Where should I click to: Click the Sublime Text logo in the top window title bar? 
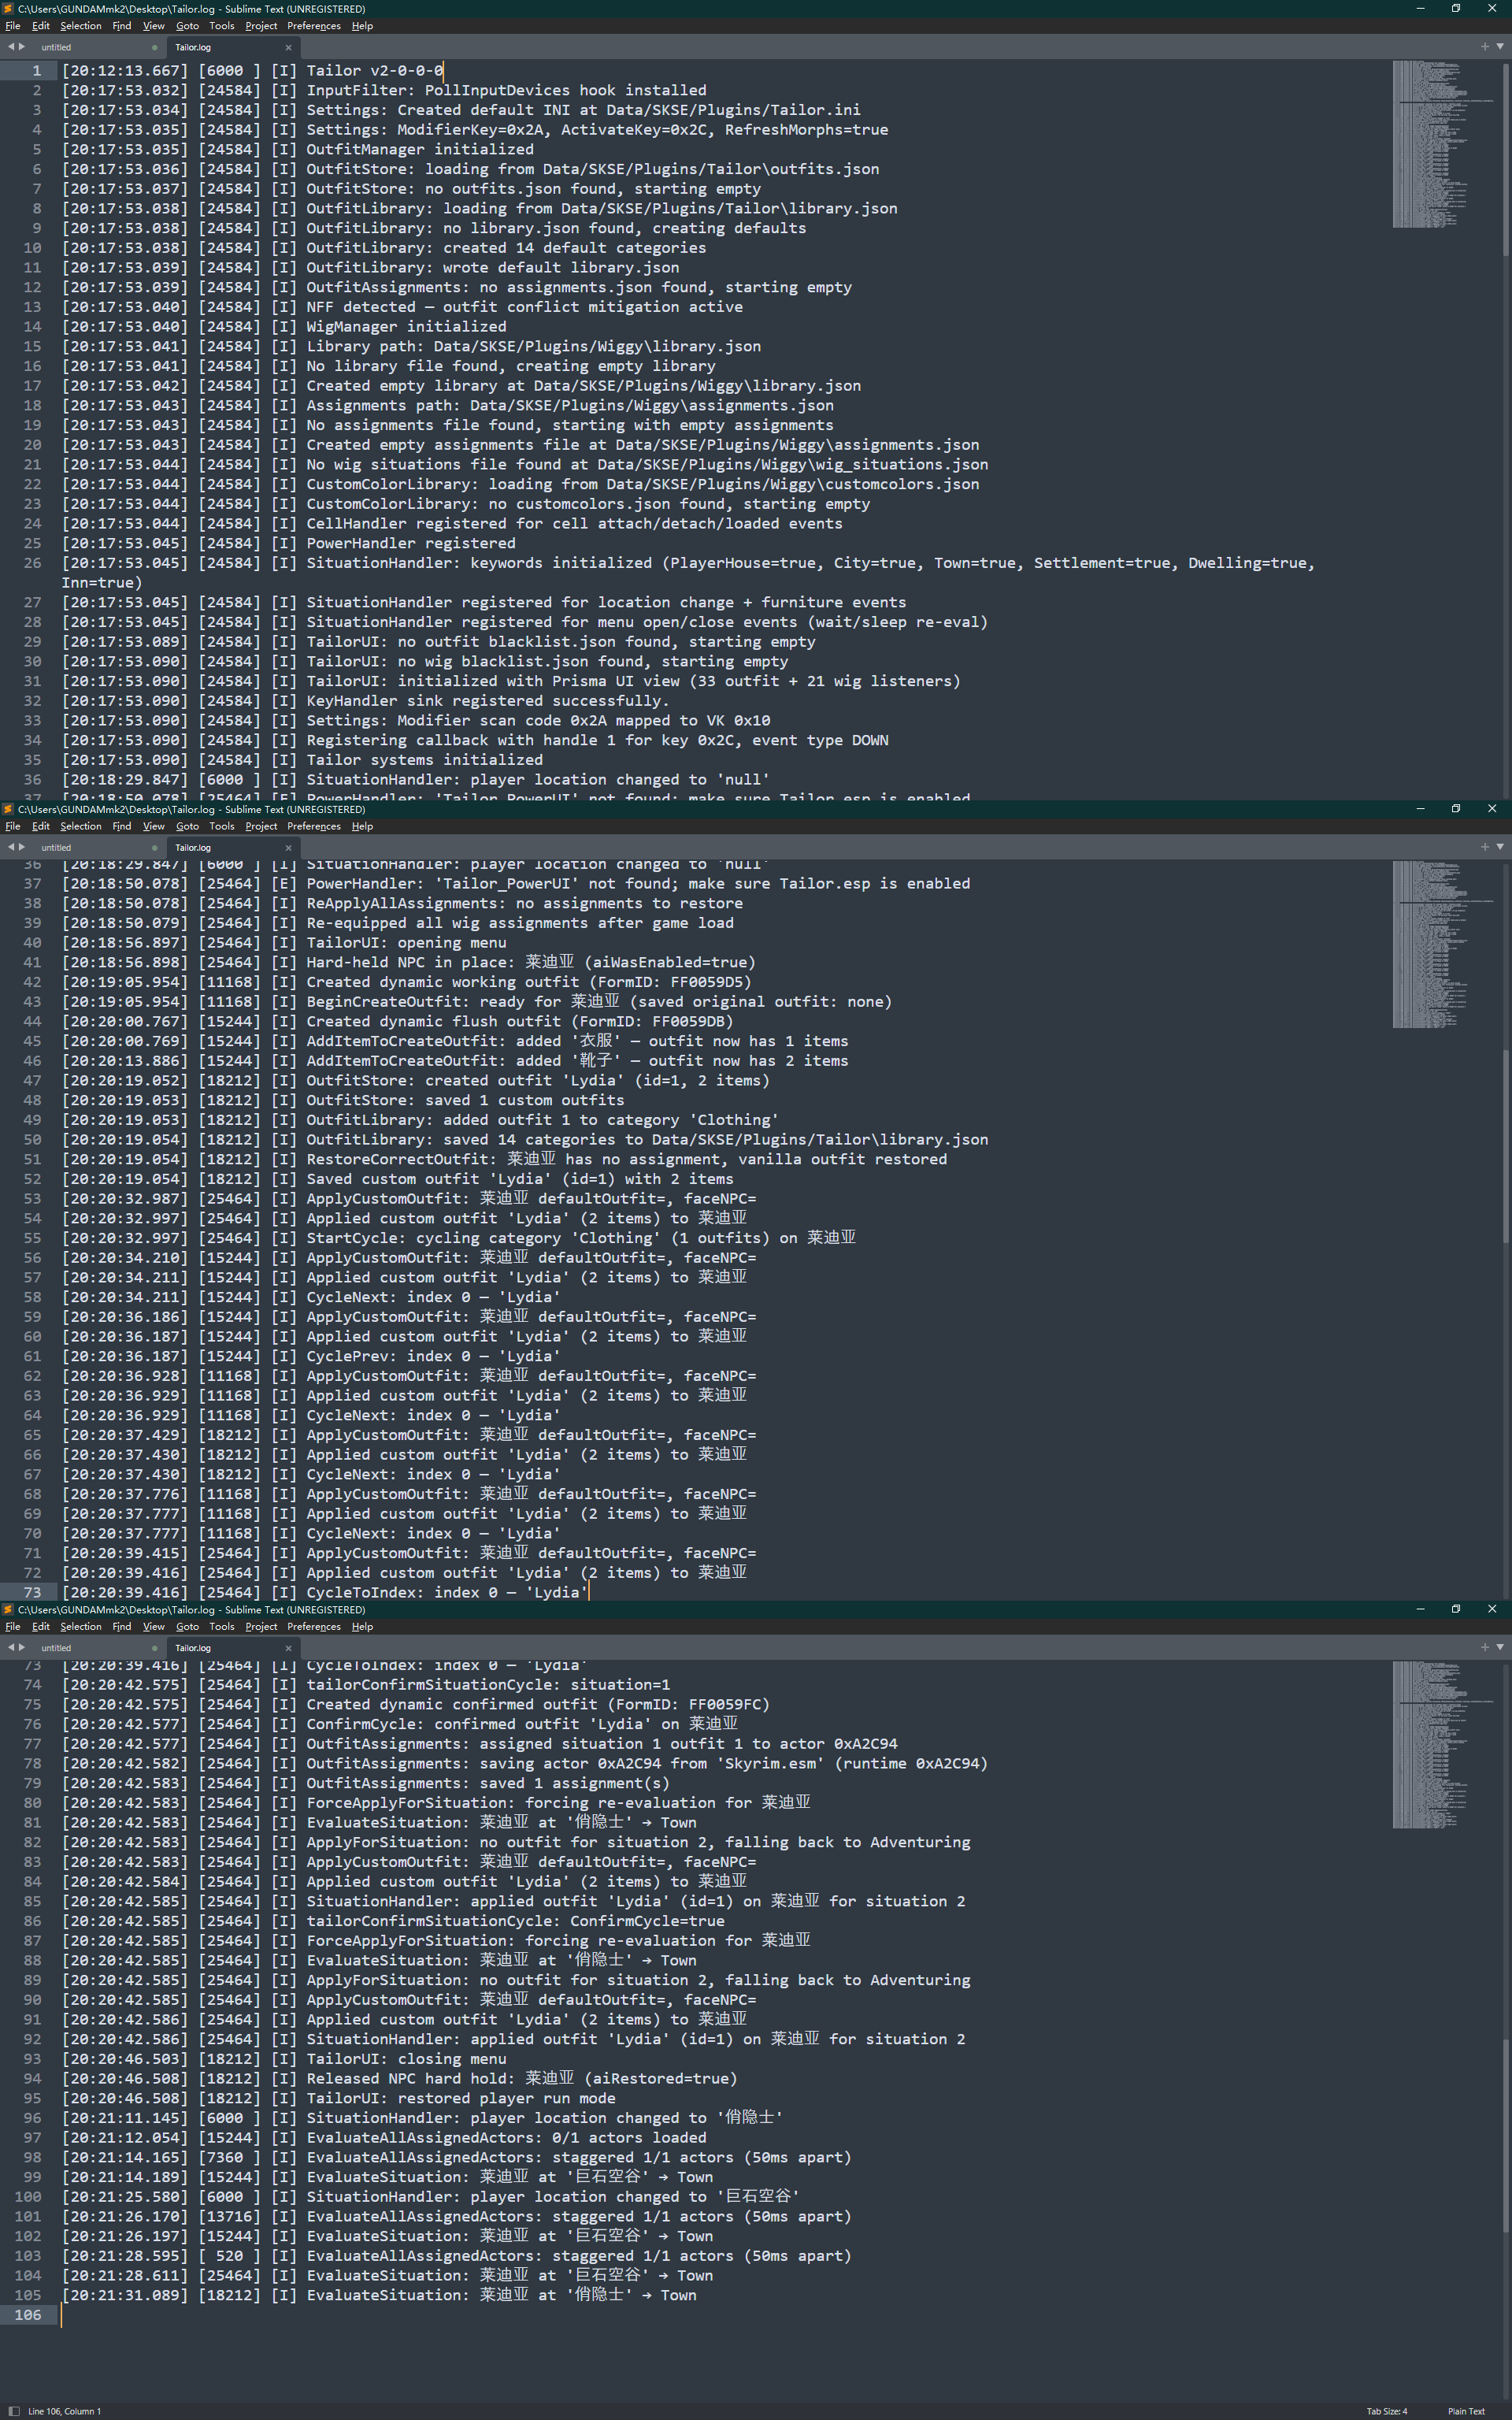coord(8,8)
